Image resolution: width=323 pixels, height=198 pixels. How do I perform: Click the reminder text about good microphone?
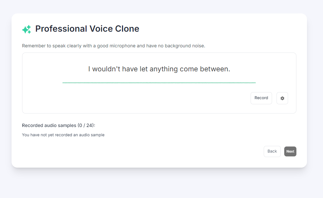click(113, 46)
